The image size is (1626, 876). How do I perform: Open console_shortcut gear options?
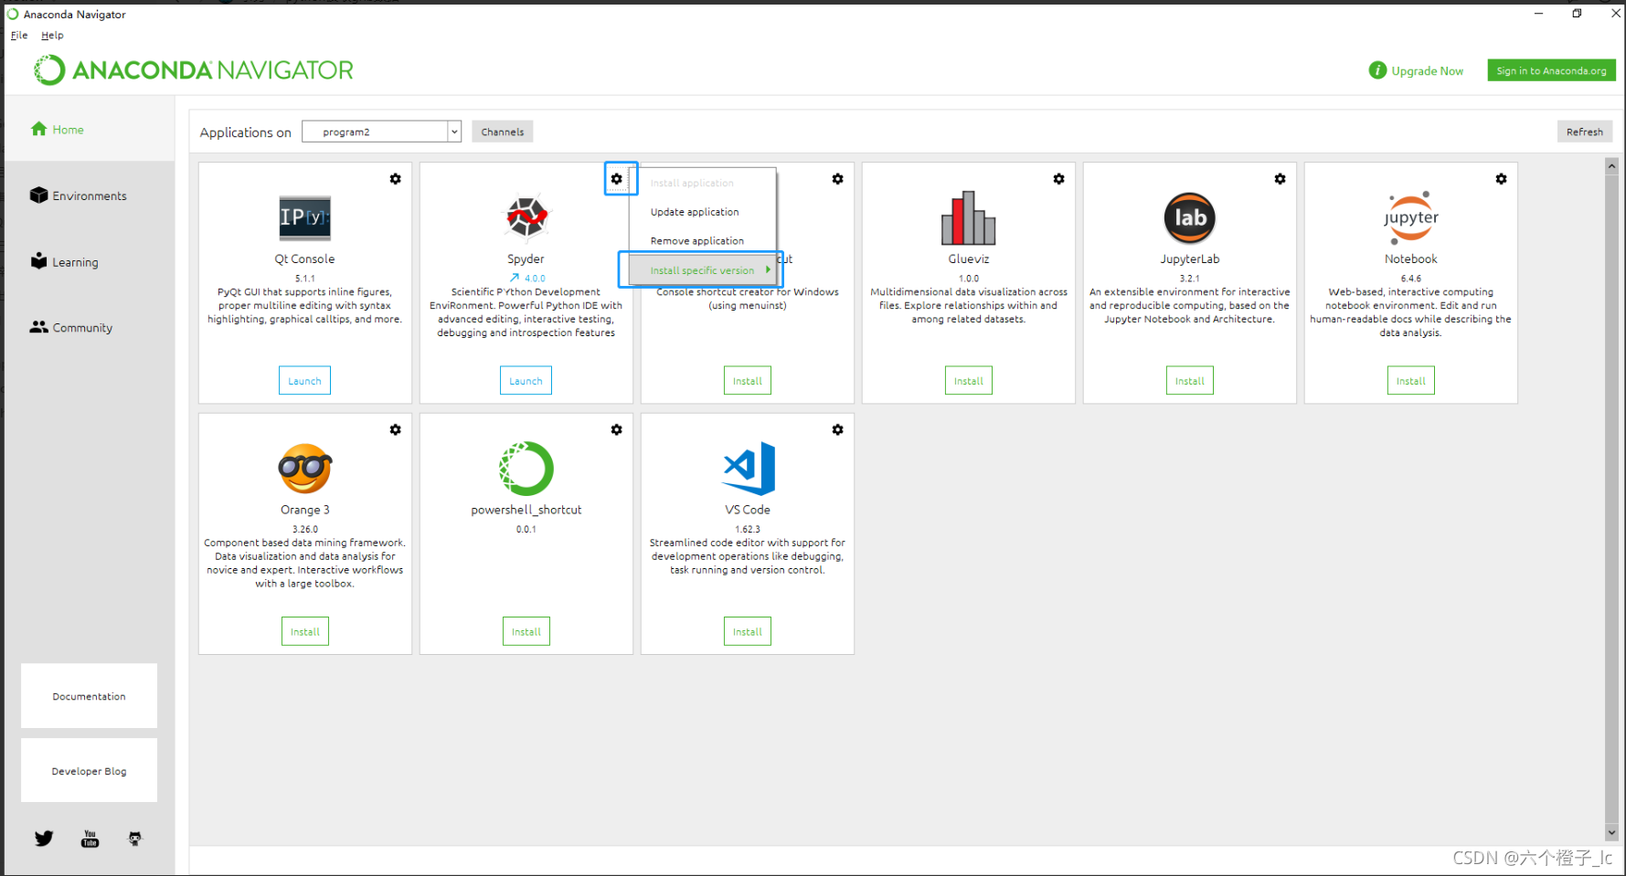[838, 179]
